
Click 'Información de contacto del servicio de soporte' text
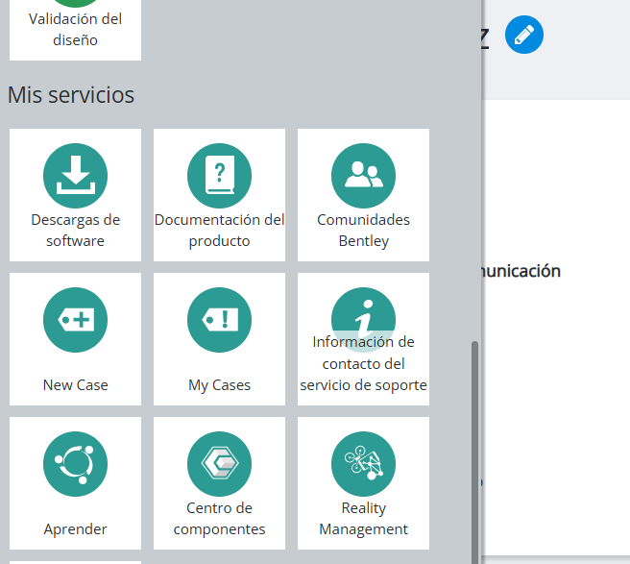(x=363, y=363)
